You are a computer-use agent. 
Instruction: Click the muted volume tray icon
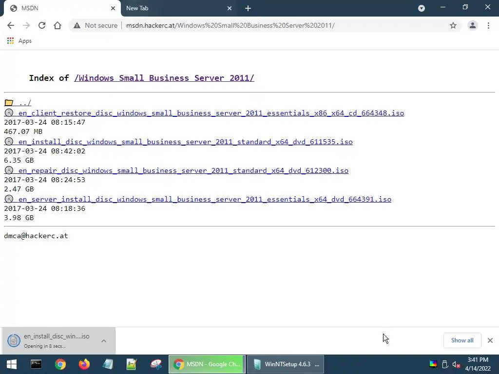(x=456, y=364)
